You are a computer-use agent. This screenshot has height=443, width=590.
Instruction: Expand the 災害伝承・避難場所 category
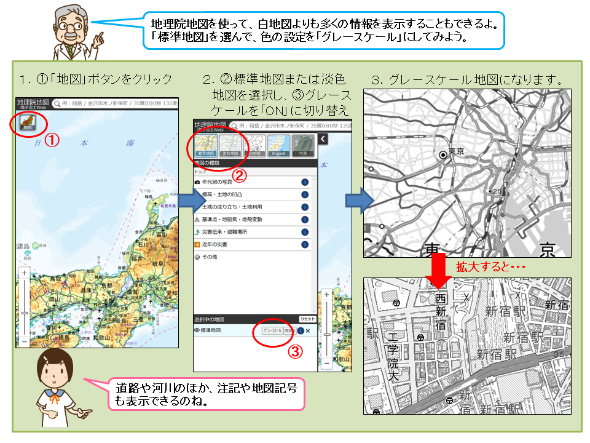[252, 232]
